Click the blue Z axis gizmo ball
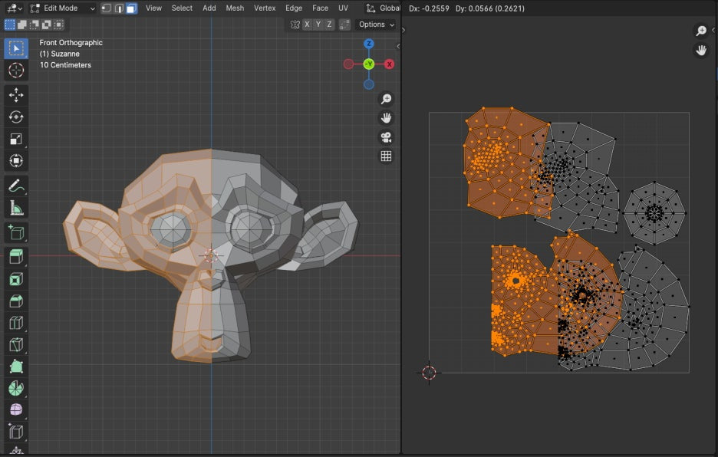 (369, 44)
